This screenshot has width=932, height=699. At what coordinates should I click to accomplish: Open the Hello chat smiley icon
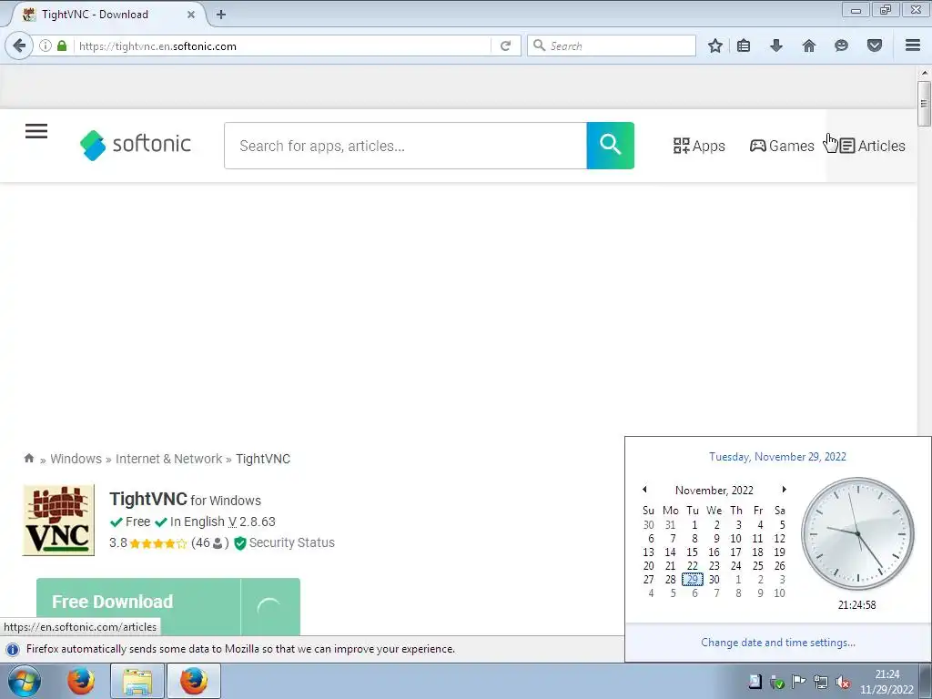841,46
